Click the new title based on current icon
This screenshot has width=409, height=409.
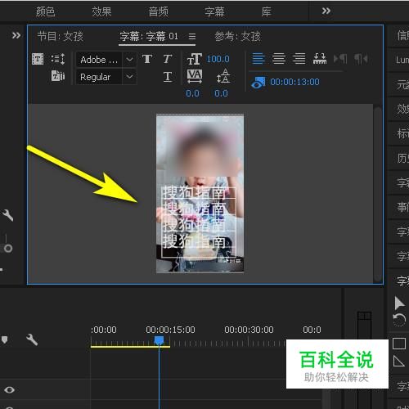pyautogui.click(x=38, y=59)
